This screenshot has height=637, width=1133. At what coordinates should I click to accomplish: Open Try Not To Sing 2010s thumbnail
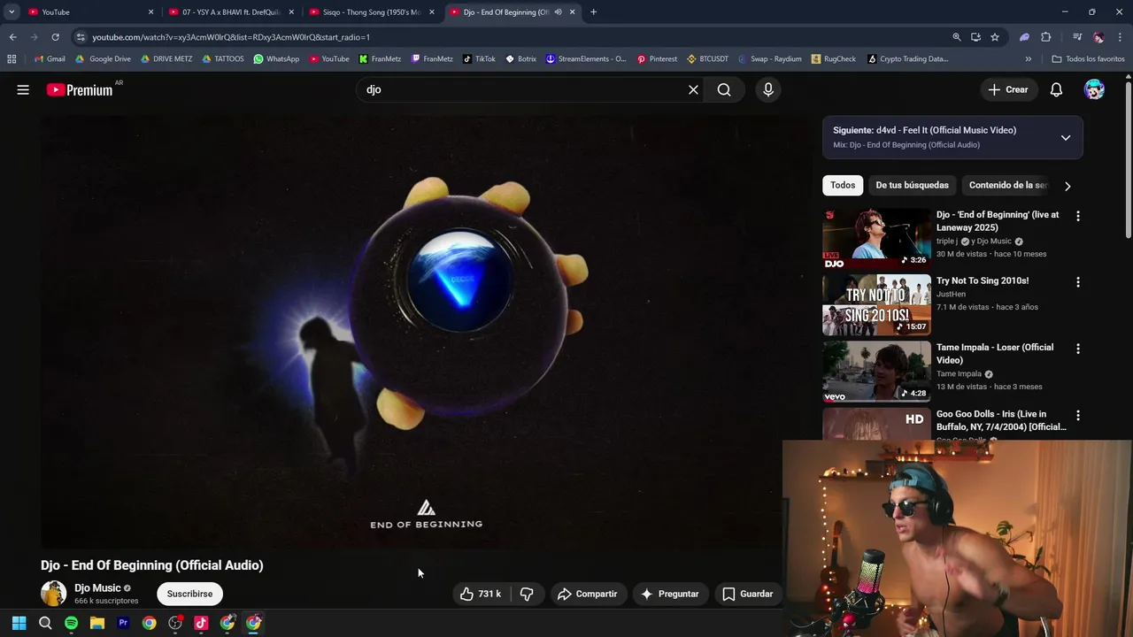876,305
